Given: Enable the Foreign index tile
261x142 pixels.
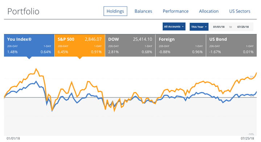Looking at the screenshot, I should [181, 46].
